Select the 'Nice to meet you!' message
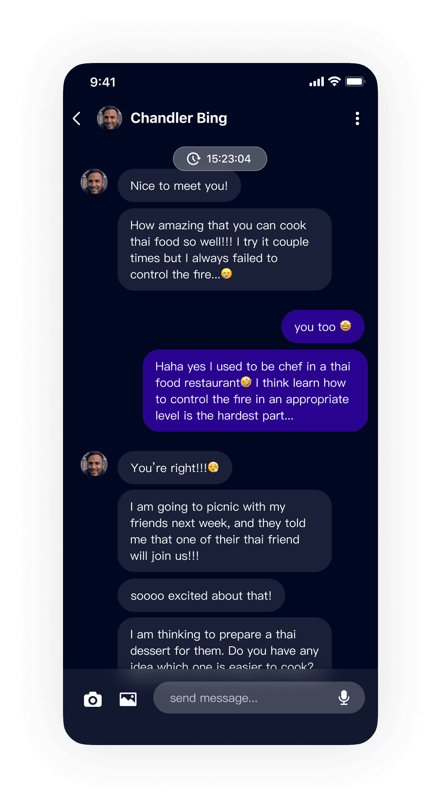This screenshot has width=441, height=808. [179, 186]
